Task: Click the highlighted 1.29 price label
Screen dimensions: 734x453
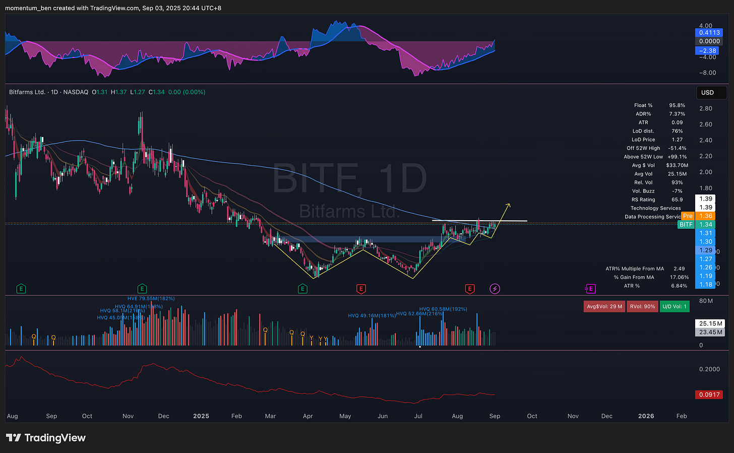Action: (705, 250)
